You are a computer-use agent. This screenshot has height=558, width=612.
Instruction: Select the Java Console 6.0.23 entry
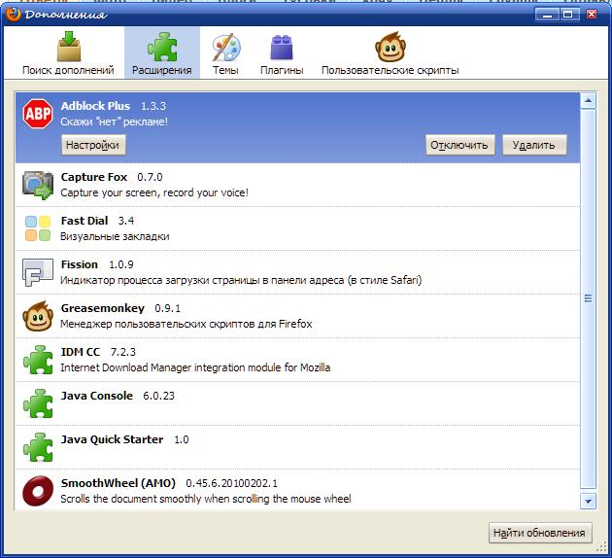pyautogui.click(x=297, y=403)
